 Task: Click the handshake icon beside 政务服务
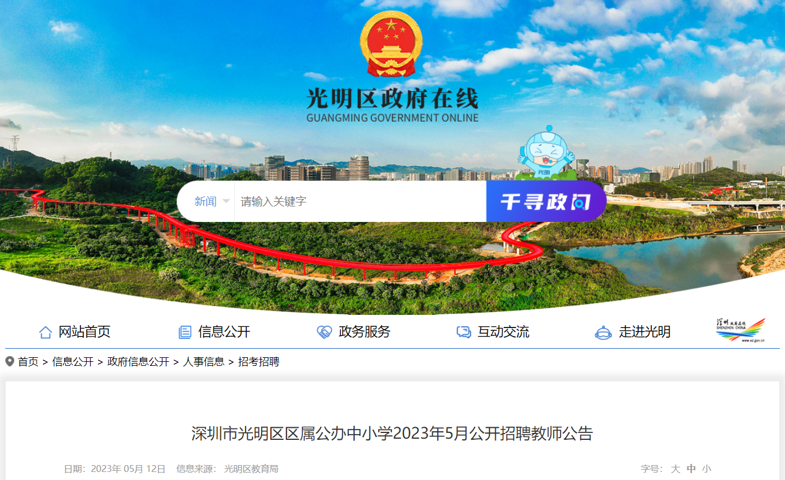coord(324,332)
